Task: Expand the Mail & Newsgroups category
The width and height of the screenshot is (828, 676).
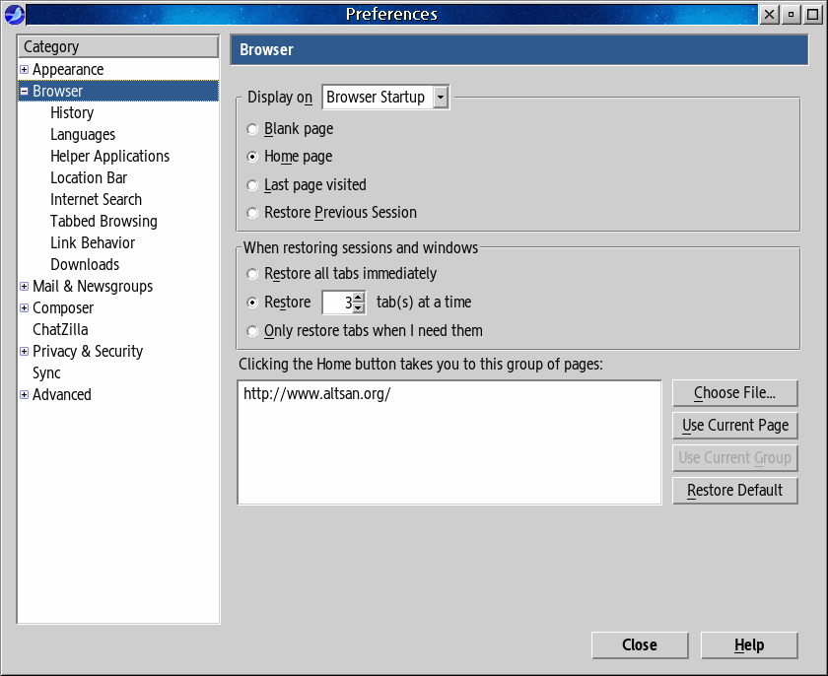Action: click(x=25, y=287)
